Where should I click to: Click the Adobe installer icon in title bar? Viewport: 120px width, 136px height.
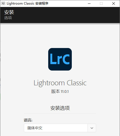pos(3,3)
